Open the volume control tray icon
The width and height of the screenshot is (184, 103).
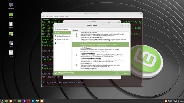(x=179, y=101)
